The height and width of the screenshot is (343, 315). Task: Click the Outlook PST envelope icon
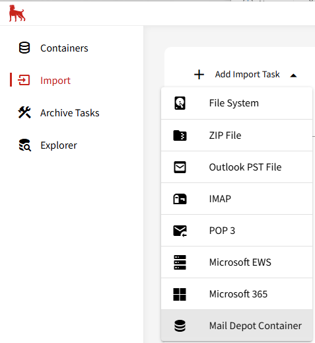point(180,167)
